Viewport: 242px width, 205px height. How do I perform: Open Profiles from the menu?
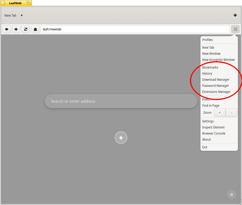[x=219, y=40]
